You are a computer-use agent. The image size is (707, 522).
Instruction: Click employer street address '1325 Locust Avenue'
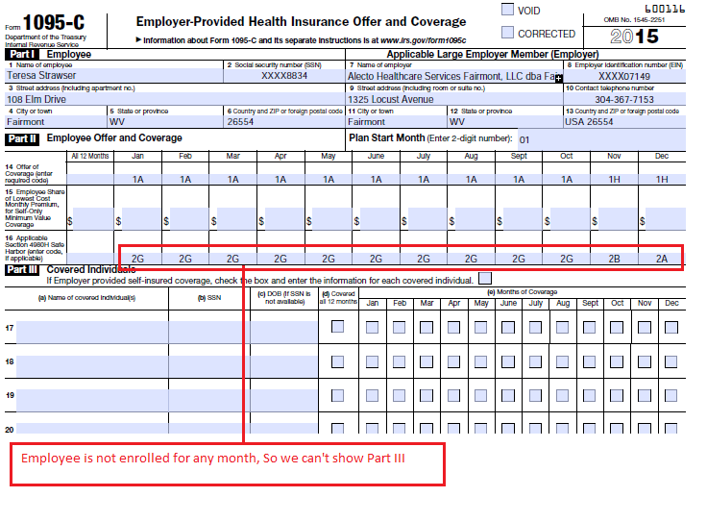coord(454,99)
